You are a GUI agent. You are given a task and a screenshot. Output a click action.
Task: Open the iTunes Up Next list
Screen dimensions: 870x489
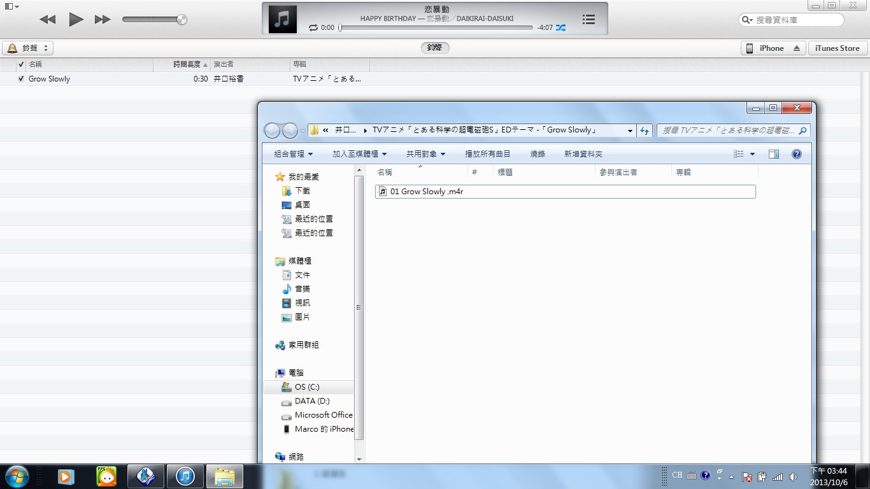coord(589,20)
